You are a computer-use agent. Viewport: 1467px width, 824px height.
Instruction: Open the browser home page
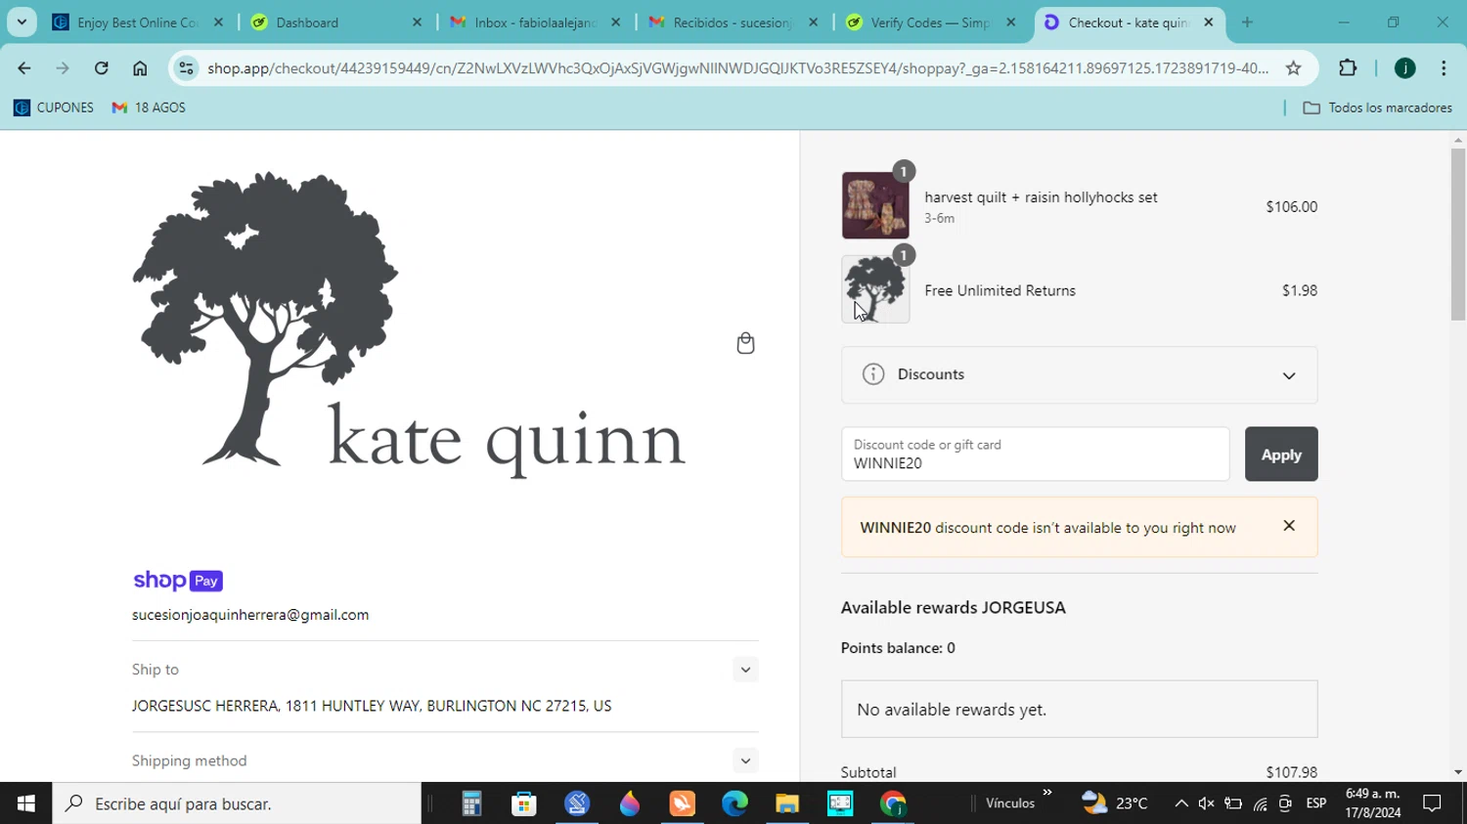[x=140, y=67]
